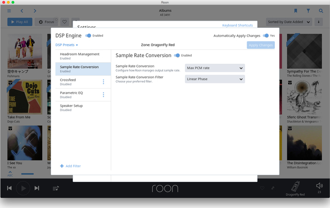Image resolution: width=330 pixels, height=208 pixels.
Task: Open the Fishmans album cover
Action: click(x=25, y=51)
